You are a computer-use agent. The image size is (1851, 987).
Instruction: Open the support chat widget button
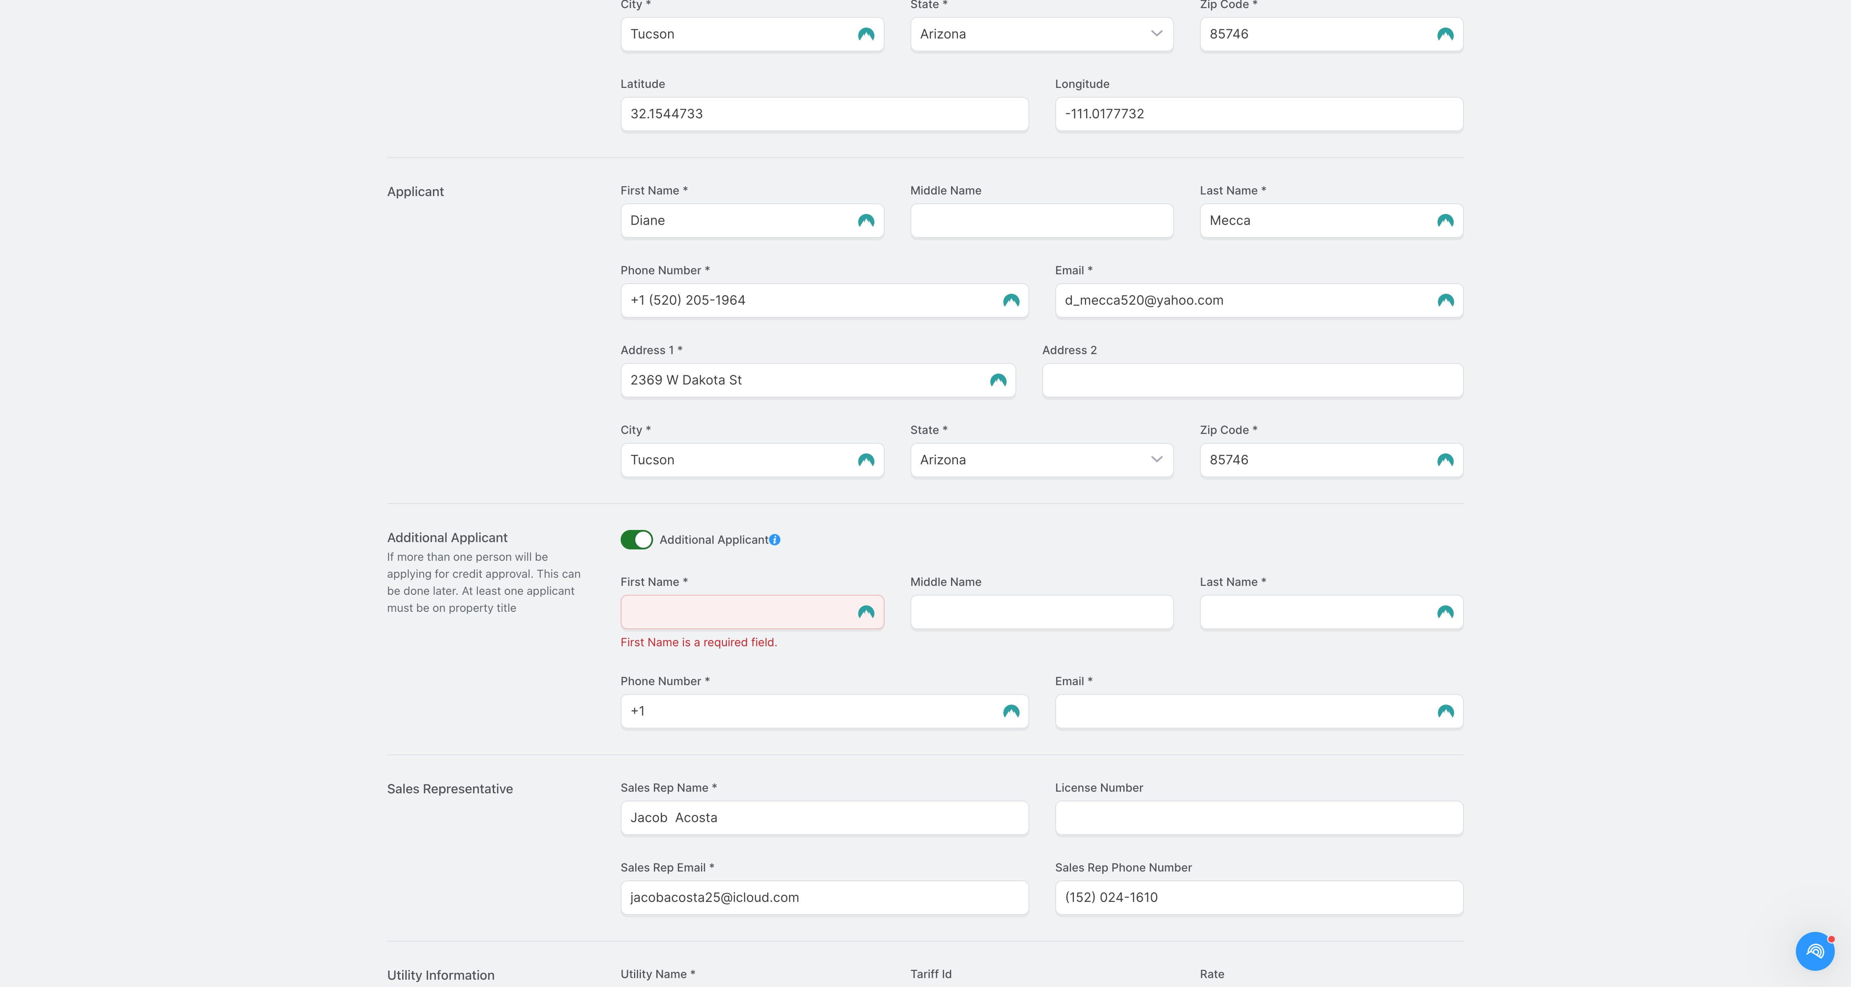1815,951
